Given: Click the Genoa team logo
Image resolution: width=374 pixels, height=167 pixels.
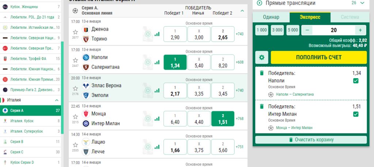Looking at the screenshot, I should [x=86, y=29].
